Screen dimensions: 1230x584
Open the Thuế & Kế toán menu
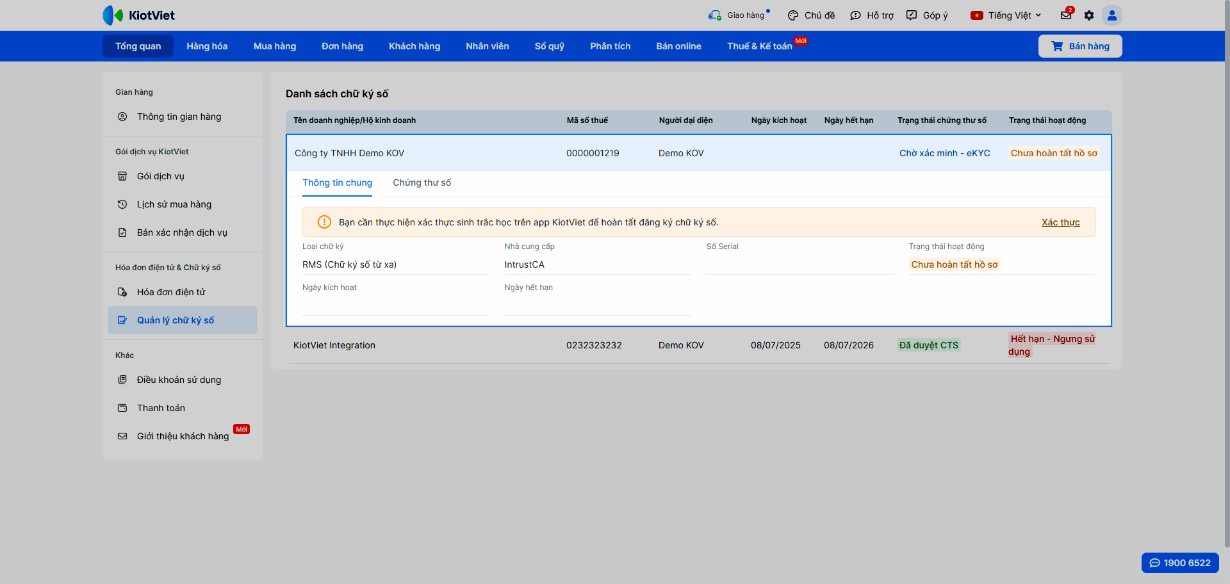(x=760, y=46)
